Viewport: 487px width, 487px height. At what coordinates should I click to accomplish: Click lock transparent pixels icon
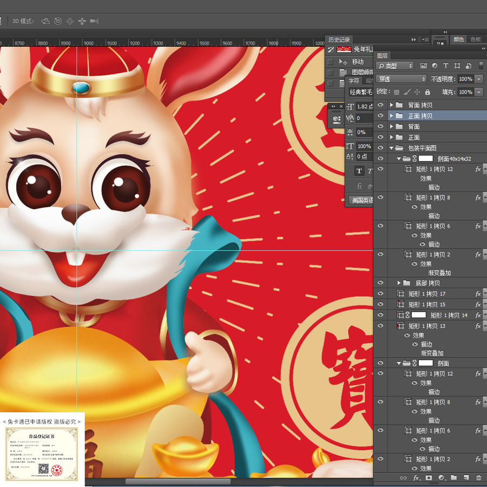397,92
